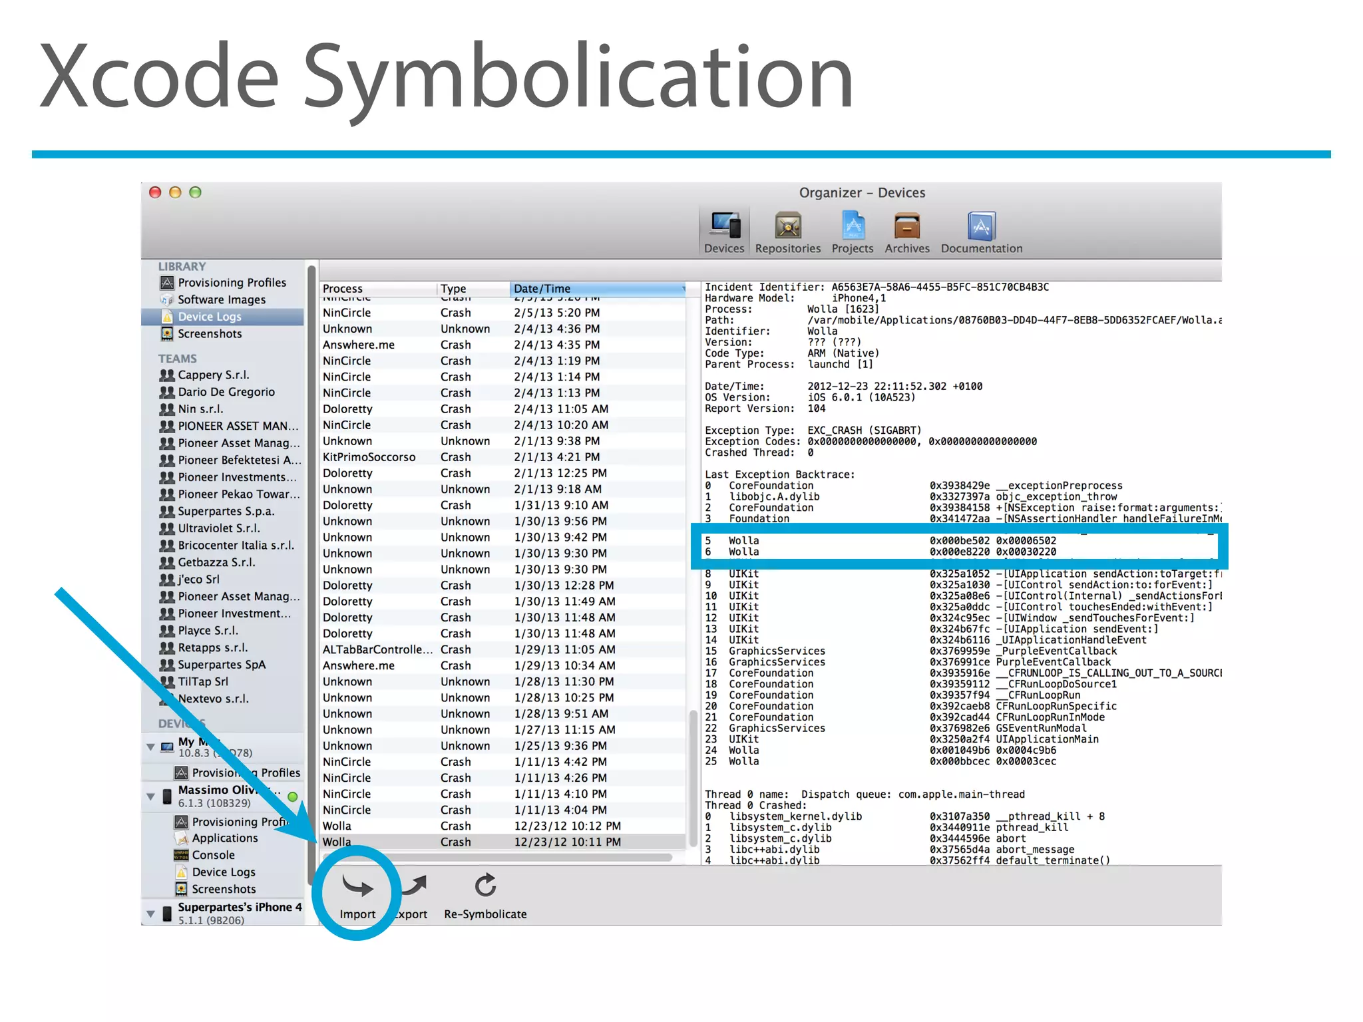Click the log list vertical scrollbar
The image size is (1363, 1022).
tap(693, 777)
